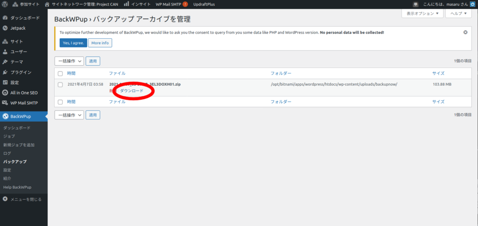Click the Insights bar chart icon

[127, 4]
